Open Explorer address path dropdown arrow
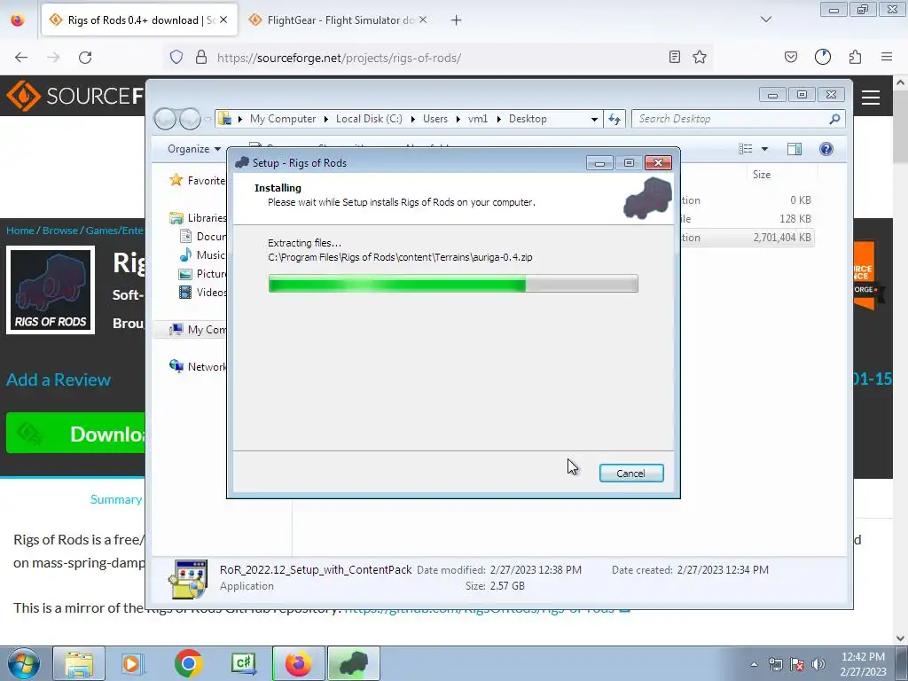The image size is (908, 681). (594, 119)
